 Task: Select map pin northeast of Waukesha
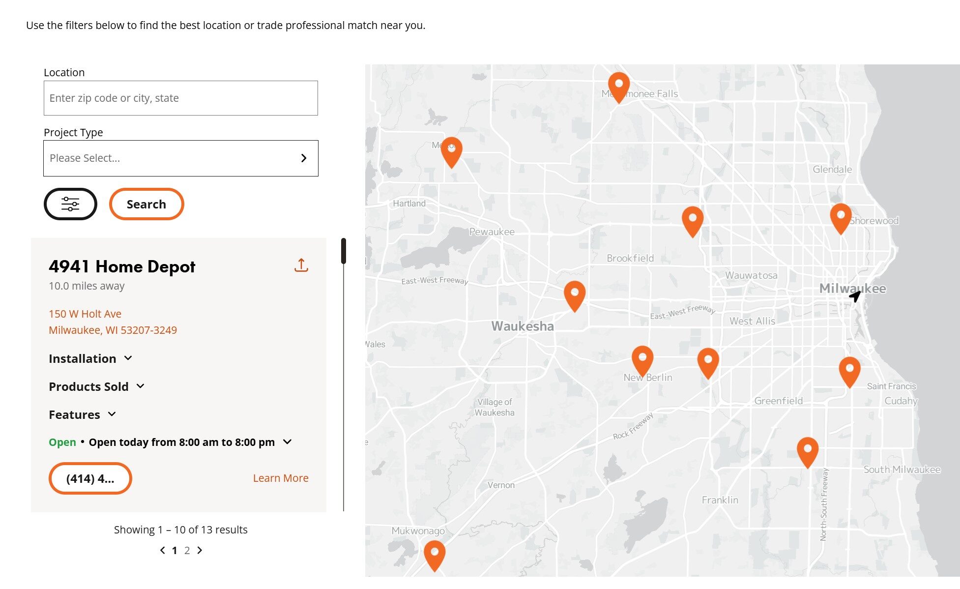(x=574, y=296)
